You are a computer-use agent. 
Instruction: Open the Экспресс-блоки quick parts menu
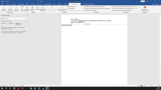pos(32,8)
